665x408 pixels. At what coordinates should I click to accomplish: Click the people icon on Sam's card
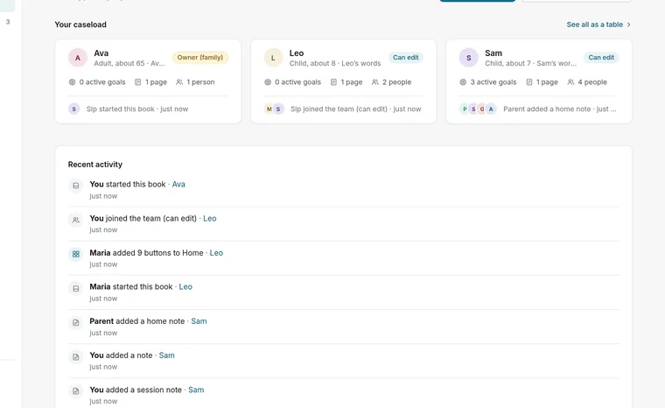click(x=570, y=82)
